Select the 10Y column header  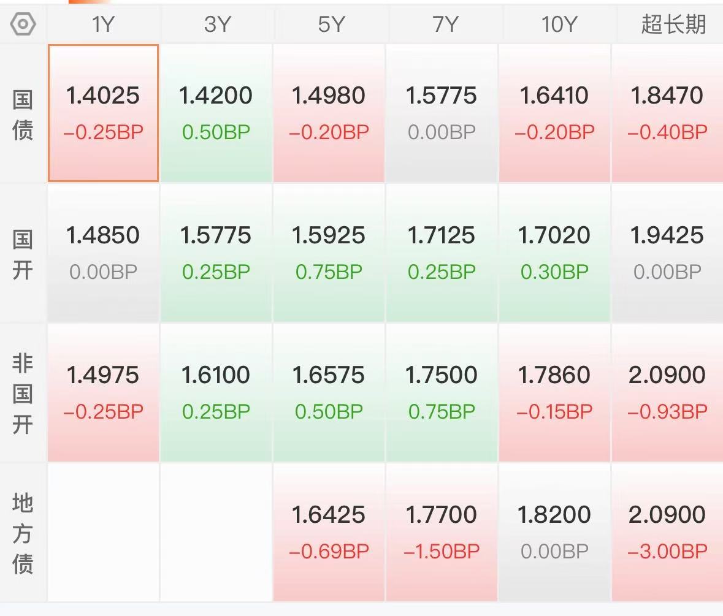pos(559,24)
